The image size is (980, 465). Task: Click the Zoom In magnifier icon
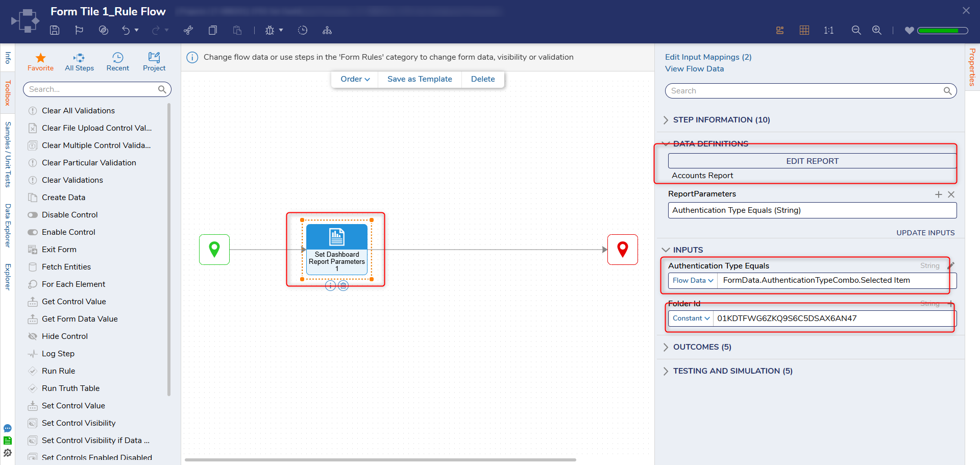(876, 31)
